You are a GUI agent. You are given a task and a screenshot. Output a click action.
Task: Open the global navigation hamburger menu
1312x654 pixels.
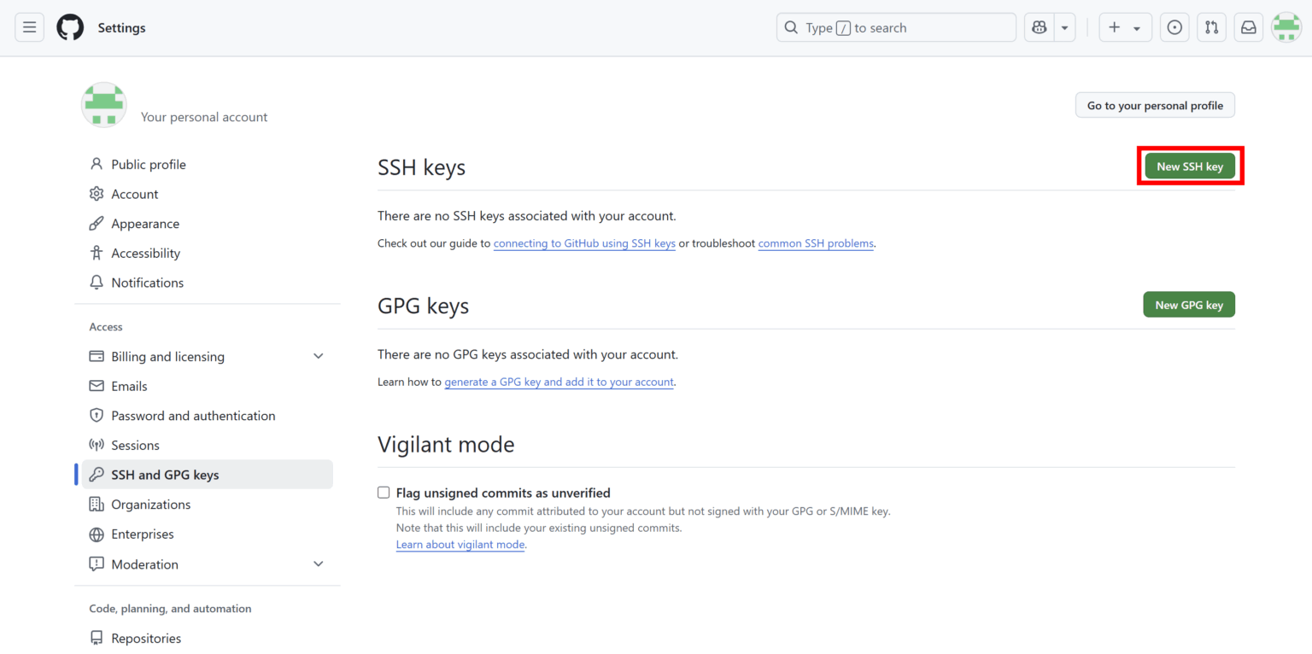29,26
